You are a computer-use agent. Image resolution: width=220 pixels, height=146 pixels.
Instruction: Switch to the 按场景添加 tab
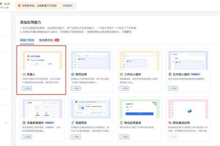click(46, 40)
